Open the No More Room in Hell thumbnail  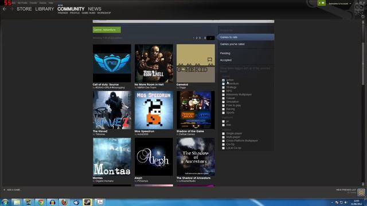pyautogui.click(x=154, y=64)
